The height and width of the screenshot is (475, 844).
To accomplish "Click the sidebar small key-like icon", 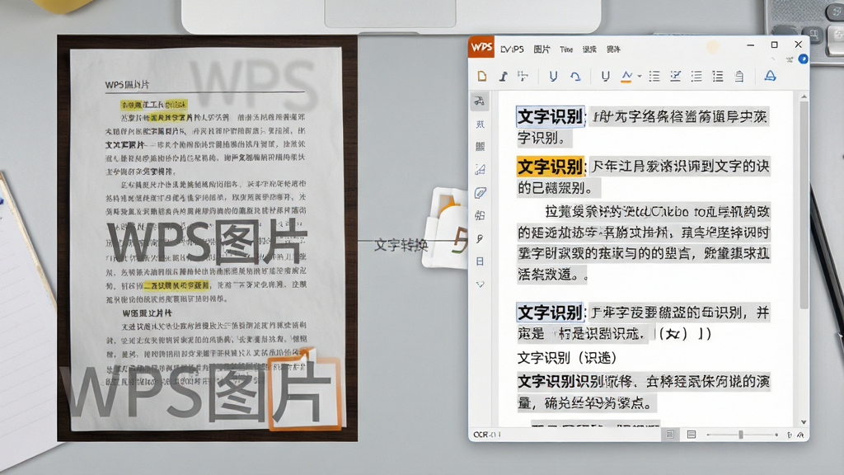I will pos(481,238).
